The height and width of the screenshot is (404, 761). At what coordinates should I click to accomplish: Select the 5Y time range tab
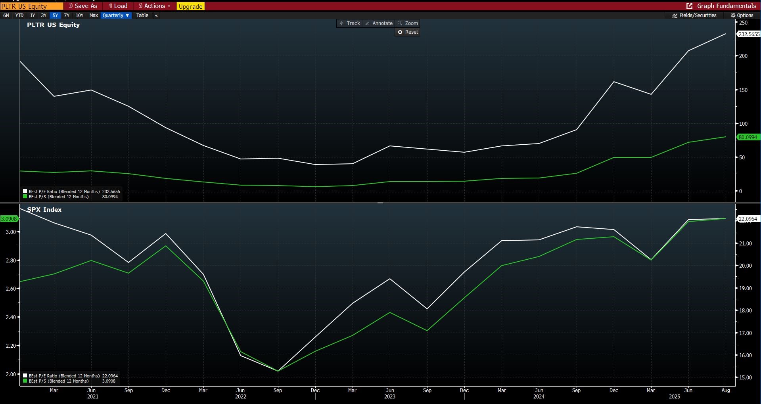click(55, 15)
